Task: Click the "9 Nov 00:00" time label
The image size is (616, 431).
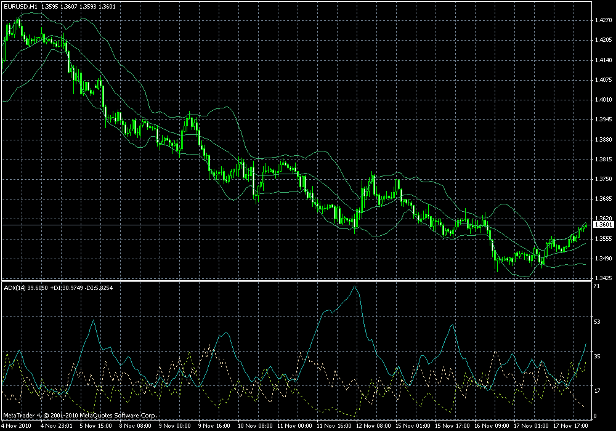Action: [175, 426]
